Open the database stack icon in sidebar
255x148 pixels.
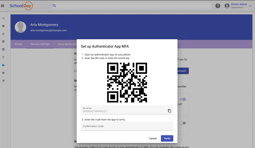coord(3,73)
